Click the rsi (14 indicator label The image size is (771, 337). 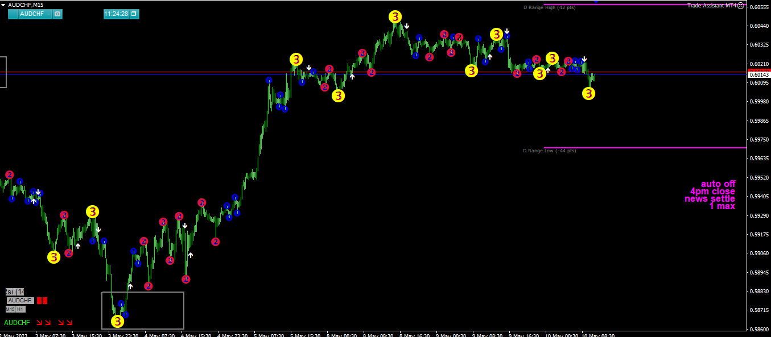pyautogui.click(x=15, y=292)
